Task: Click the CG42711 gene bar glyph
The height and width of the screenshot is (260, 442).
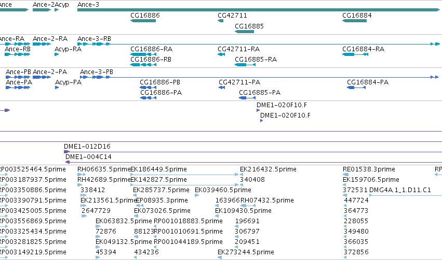Action: (x=220, y=21)
